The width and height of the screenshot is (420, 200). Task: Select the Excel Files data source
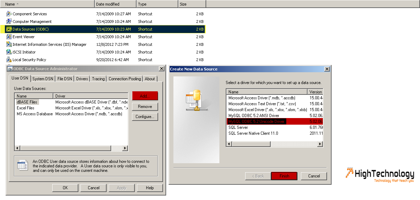click(x=25, y=108)
